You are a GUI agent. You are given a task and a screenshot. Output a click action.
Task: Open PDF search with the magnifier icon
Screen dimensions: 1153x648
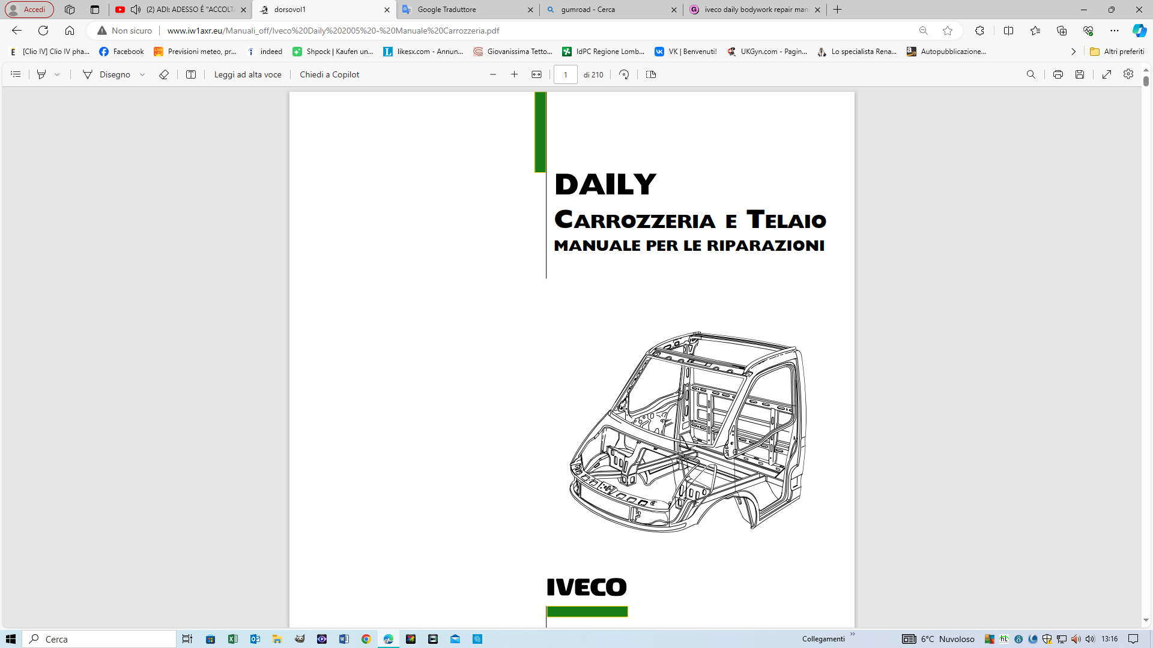coord(1030,74)
